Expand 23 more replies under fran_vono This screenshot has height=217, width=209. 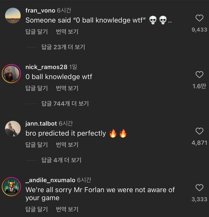tap(63, 47)
